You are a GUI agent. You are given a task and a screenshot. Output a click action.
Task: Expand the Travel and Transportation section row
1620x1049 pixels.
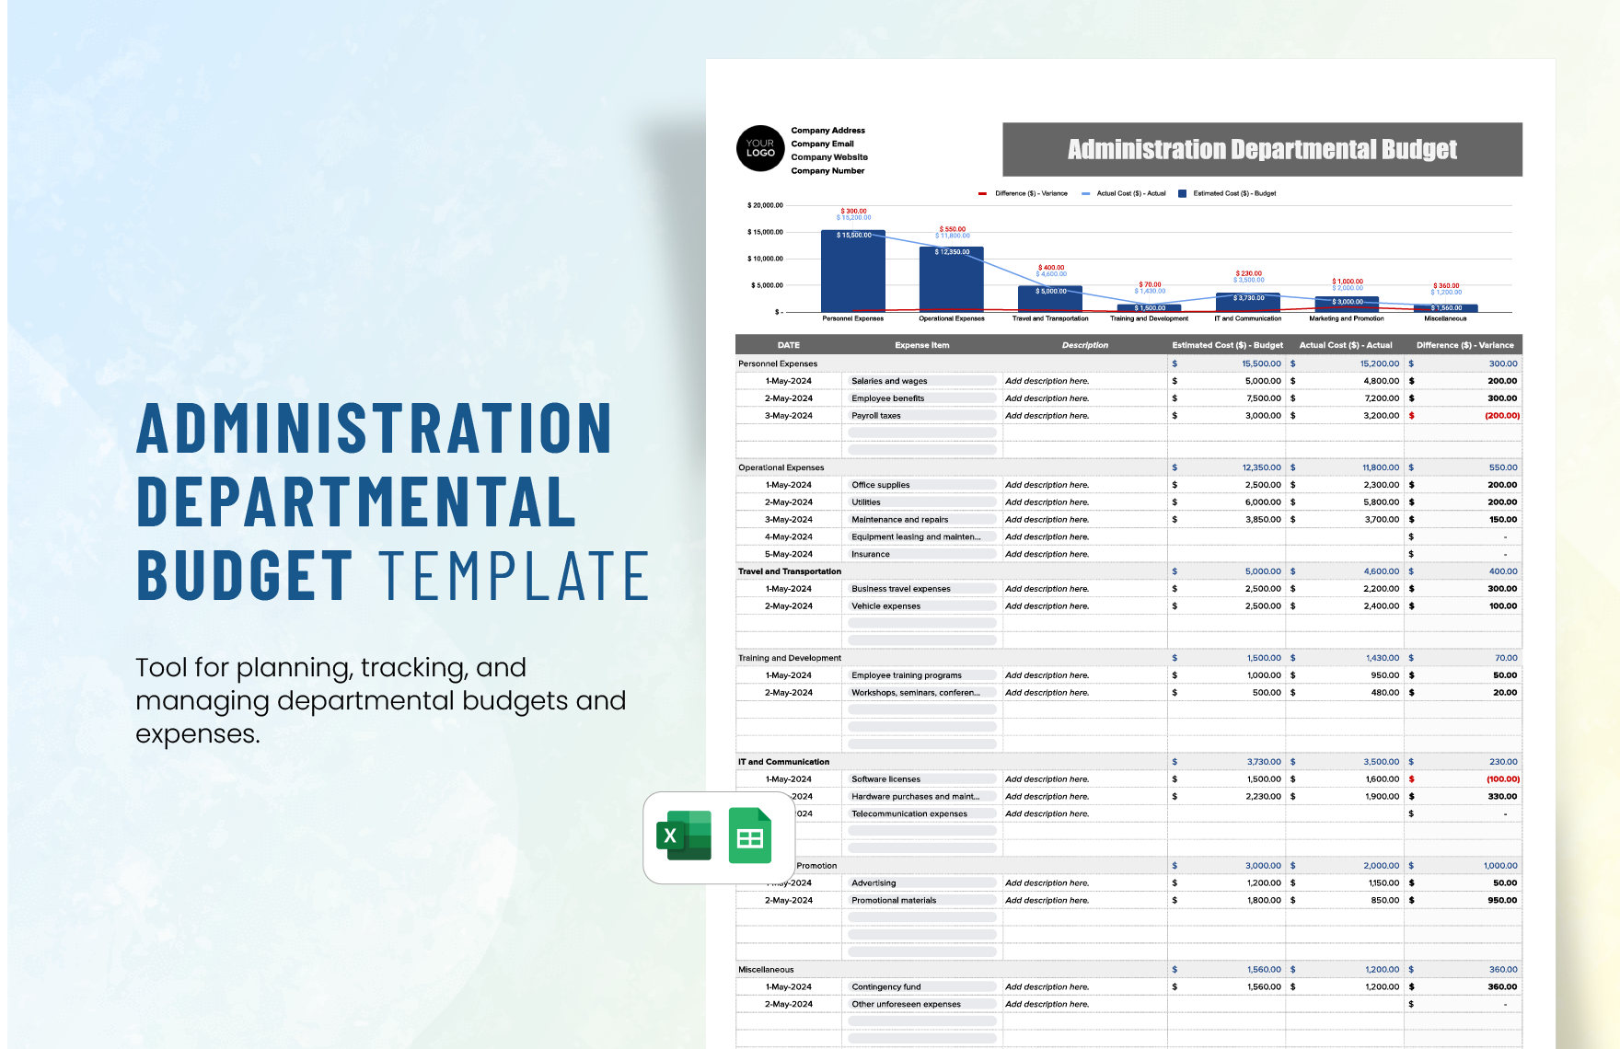pos(789,571)
